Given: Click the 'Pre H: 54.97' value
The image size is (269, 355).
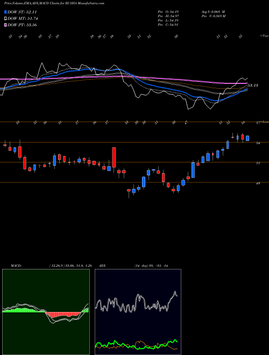Looking at the screenshot, I should [168, 16].
